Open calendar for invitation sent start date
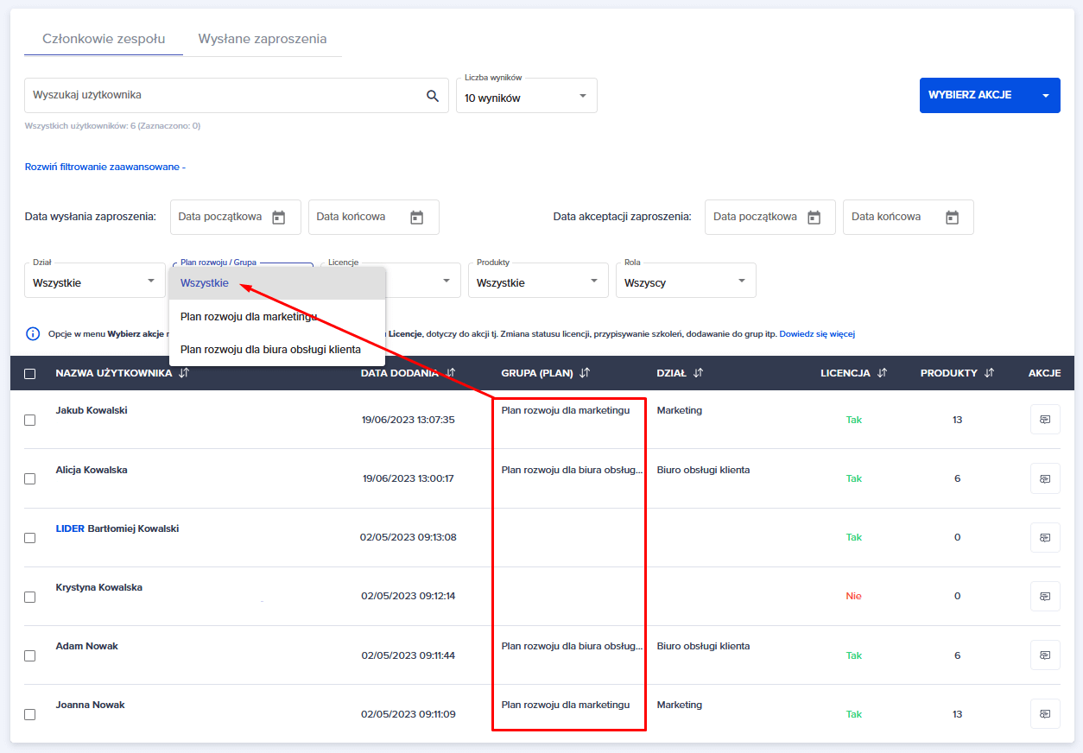 [278, 218]
